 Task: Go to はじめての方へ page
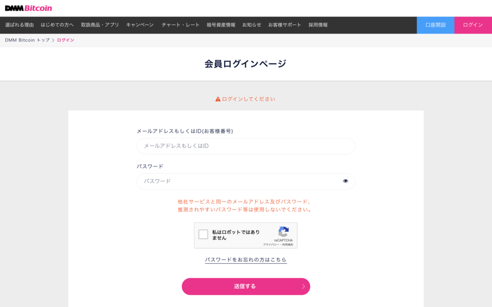(x=57, y=25)
